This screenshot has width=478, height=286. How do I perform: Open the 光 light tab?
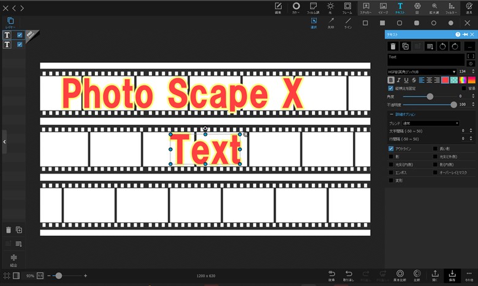click(330, 8)
